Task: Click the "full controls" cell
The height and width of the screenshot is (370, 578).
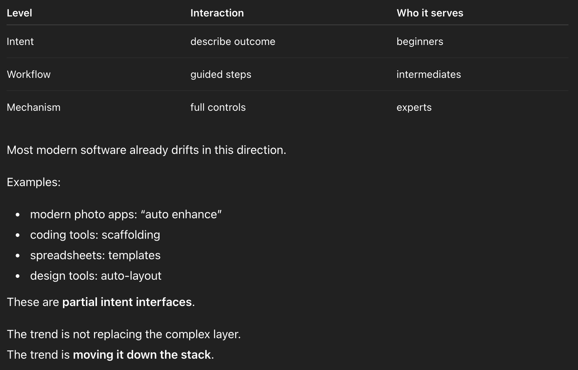Action: 218,107
